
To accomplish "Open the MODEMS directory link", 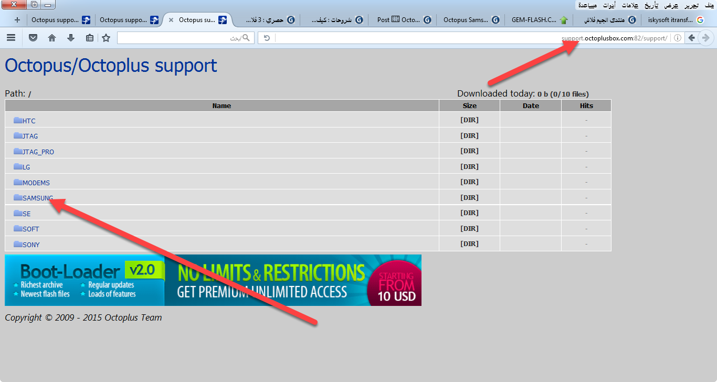I will (36, 183).
